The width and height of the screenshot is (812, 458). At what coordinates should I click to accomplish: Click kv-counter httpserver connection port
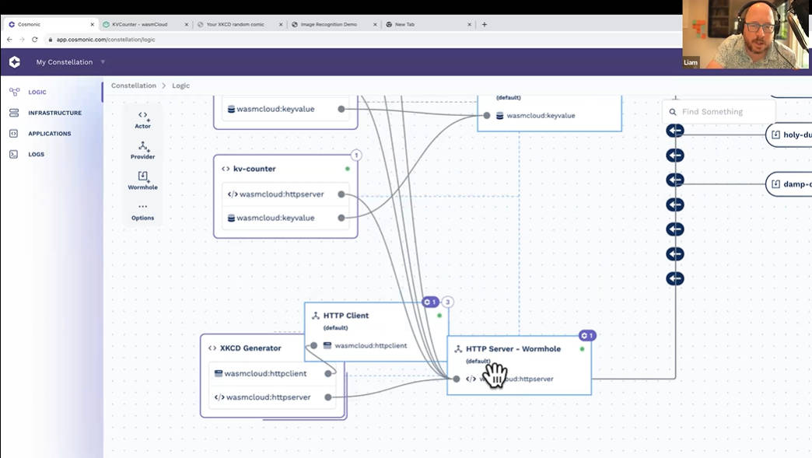click(341, 194)
